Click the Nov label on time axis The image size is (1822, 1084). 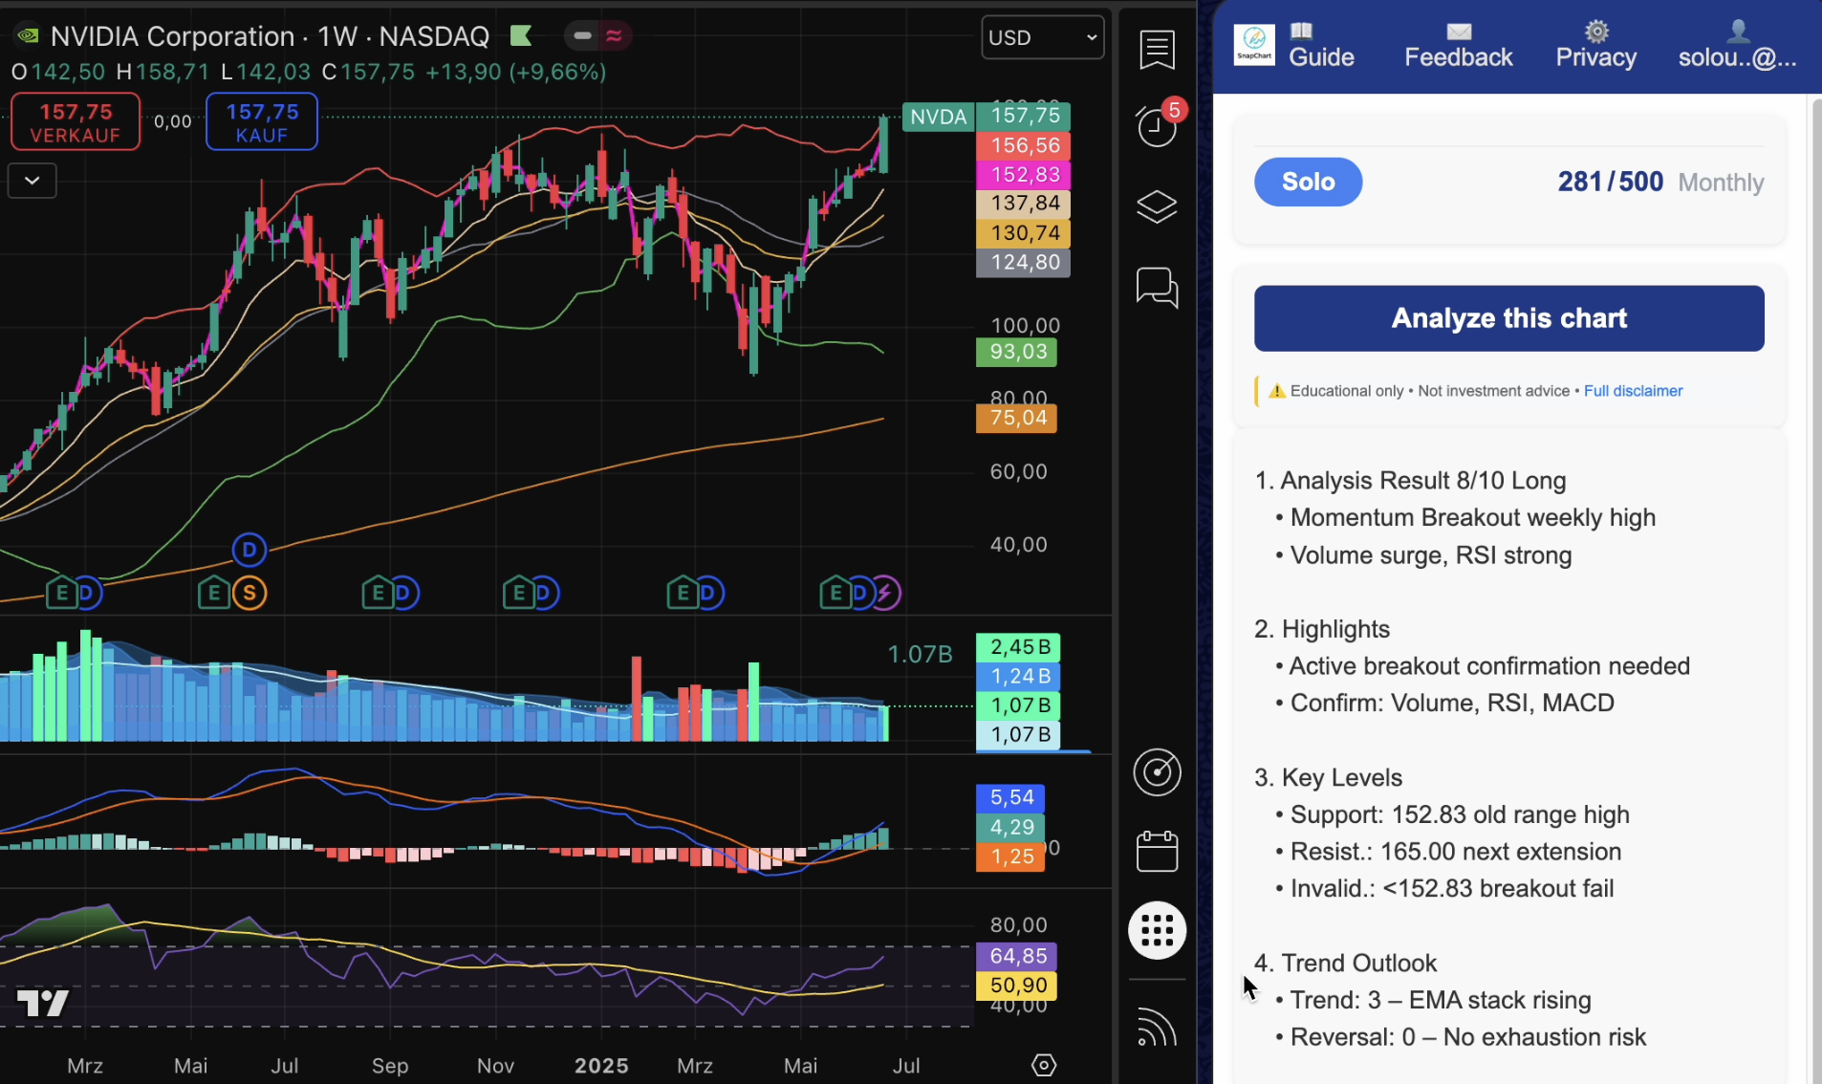click(x=495, y=1066)
